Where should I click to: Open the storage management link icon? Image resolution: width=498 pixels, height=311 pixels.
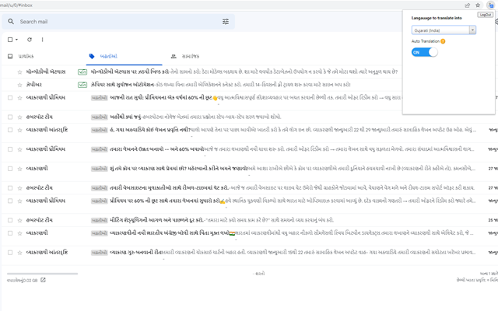tap(44, 280)
